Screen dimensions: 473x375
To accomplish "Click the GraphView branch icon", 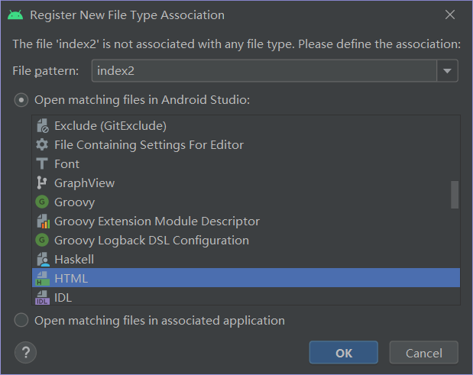I will coord(41,183).
